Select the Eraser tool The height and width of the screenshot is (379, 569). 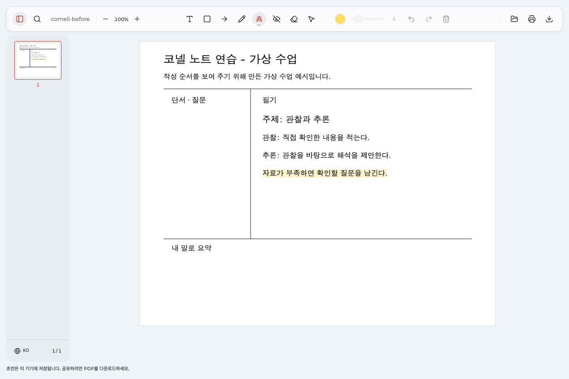[x=294, y=19]
